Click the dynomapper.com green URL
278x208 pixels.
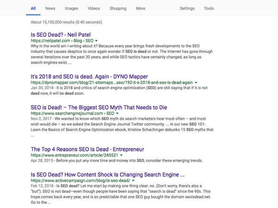[x=112, y=83]
